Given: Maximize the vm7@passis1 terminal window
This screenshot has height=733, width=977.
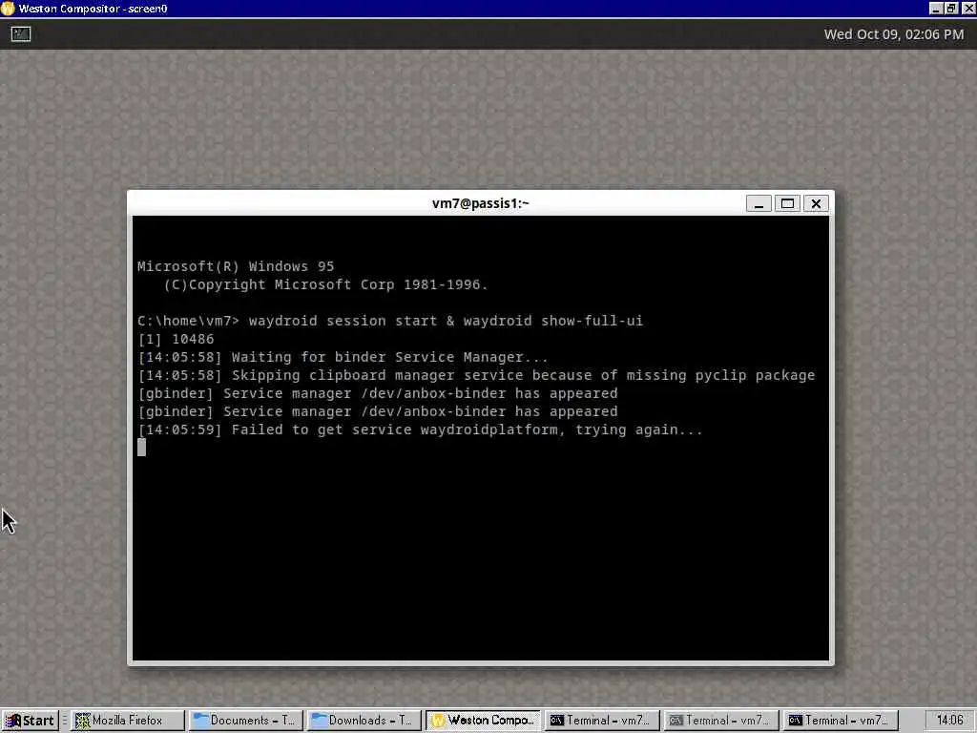Looking at the screenshot, I should tap(787, 204).
